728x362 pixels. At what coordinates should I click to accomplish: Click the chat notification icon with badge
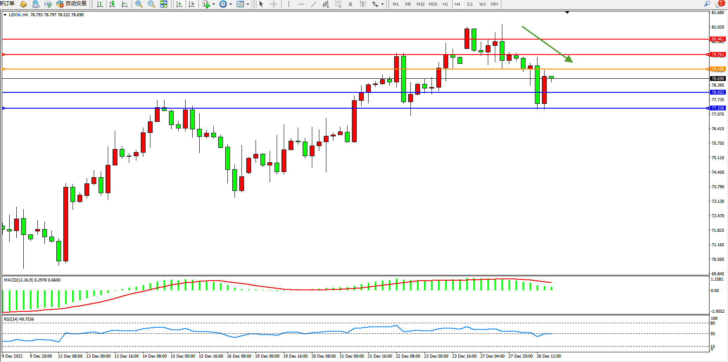pyautogui.click(x=720, y=4)
